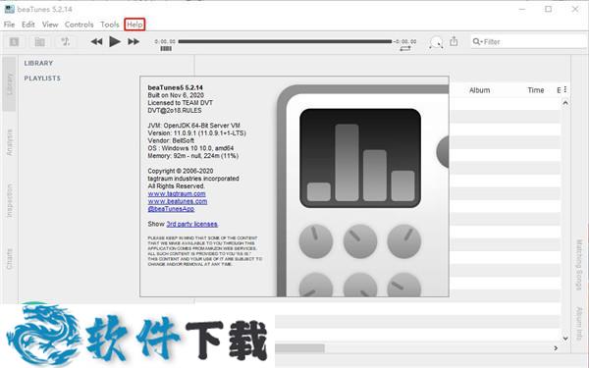Skip forward to the next track

click(134, 41)
